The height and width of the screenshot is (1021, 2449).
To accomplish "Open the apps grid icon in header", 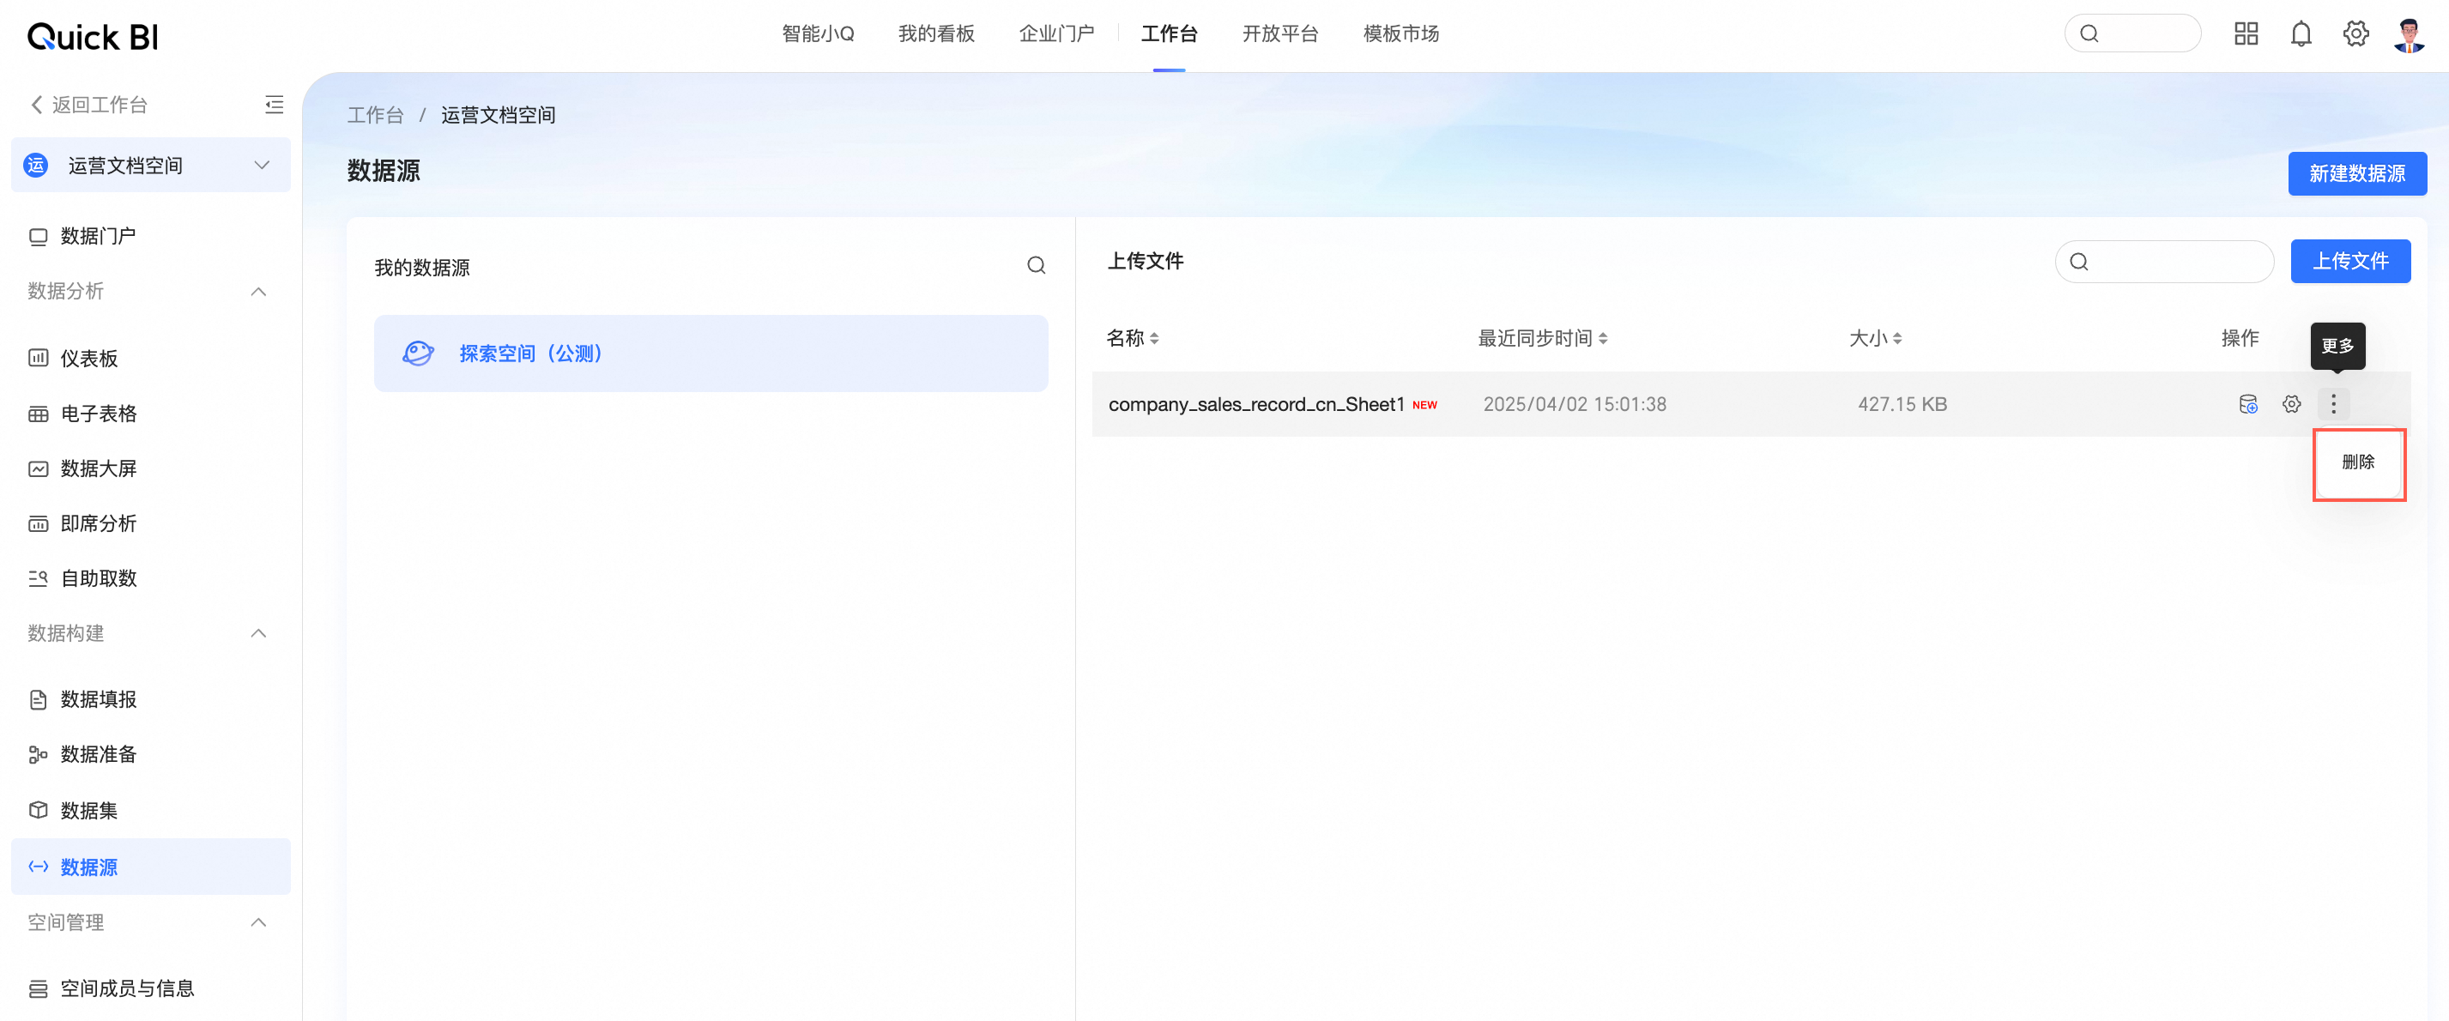I will (x=2246, y=34).
